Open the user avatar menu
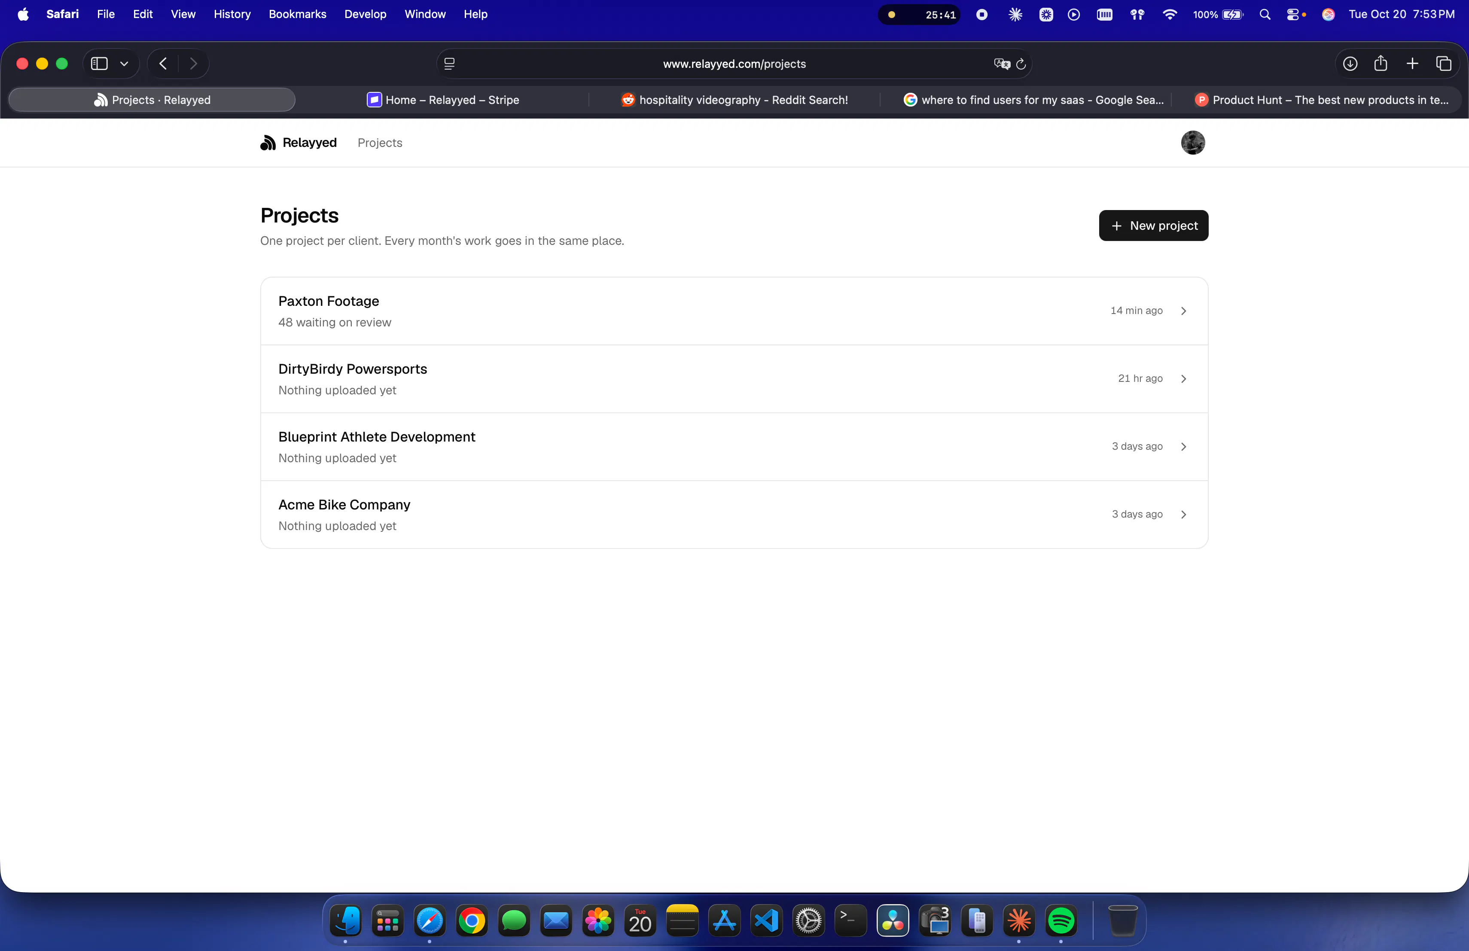Image resolution: width=1469 pixels, height=951 pixels. pos(1192,143)
